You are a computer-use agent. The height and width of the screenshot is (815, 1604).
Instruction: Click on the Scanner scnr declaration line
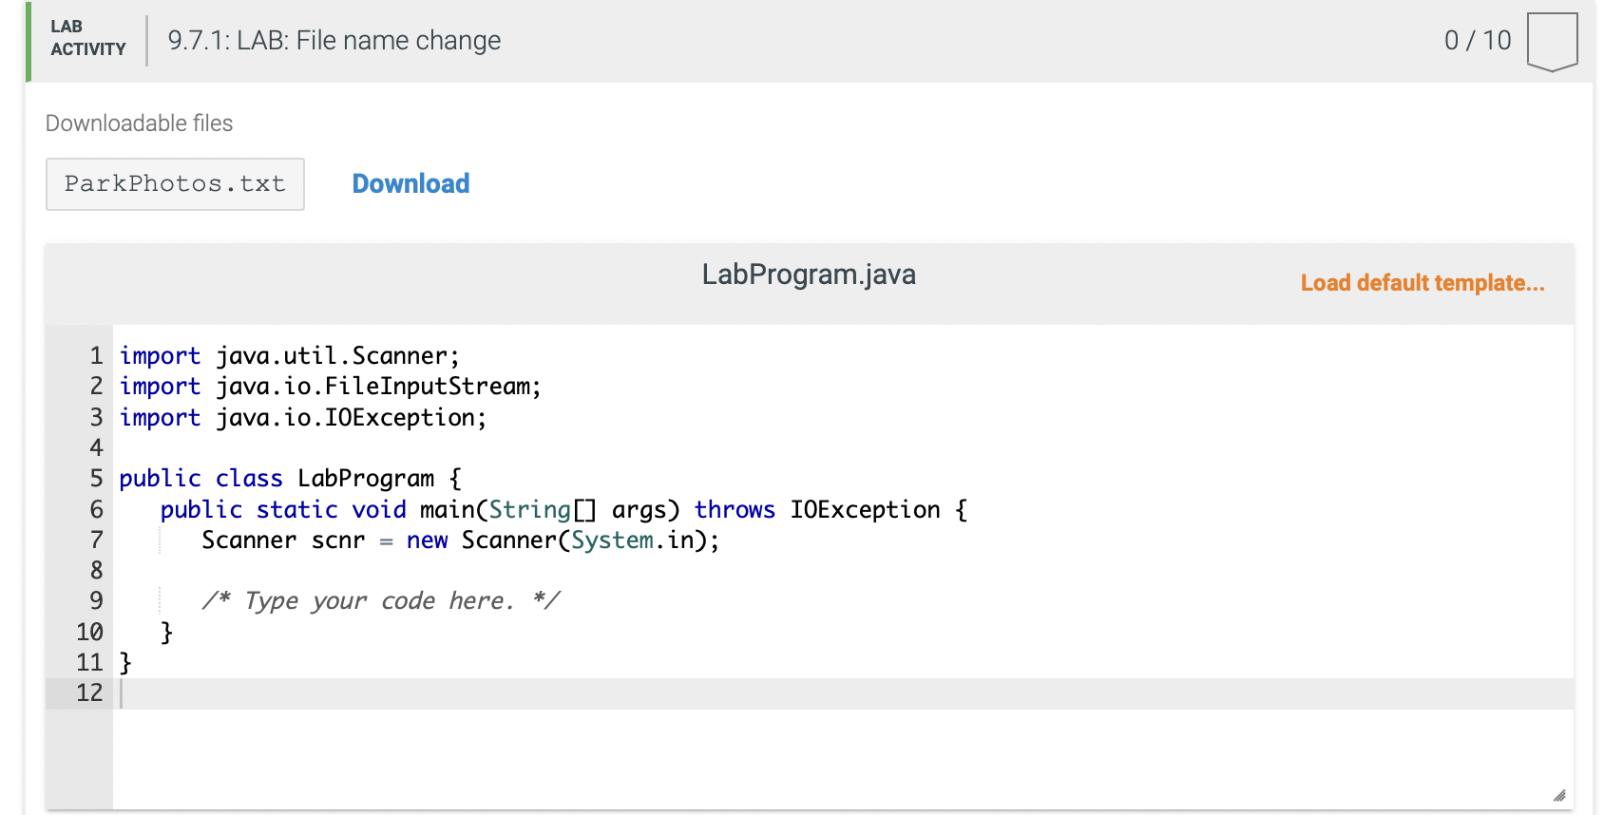coord(461,540)
